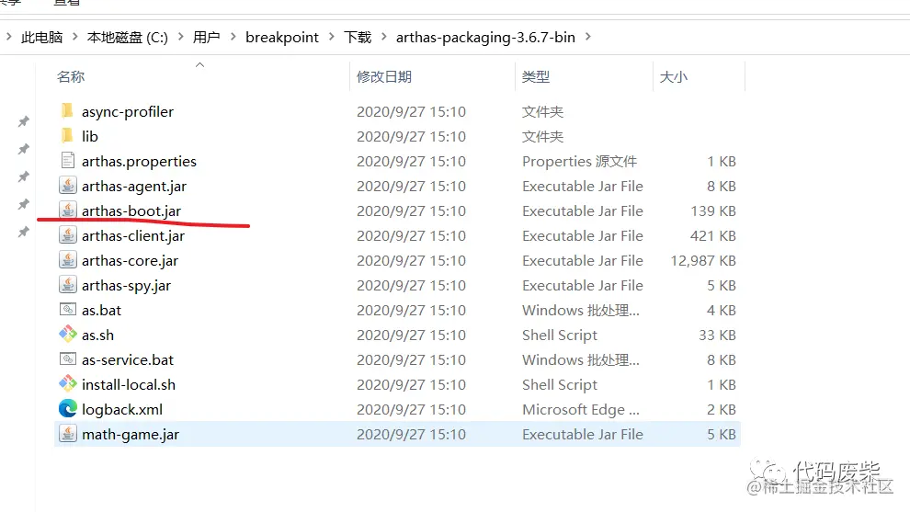Screen dimensions: 910x512
Task: Select the file name as.bat
Action: click(x=101, y=310)
